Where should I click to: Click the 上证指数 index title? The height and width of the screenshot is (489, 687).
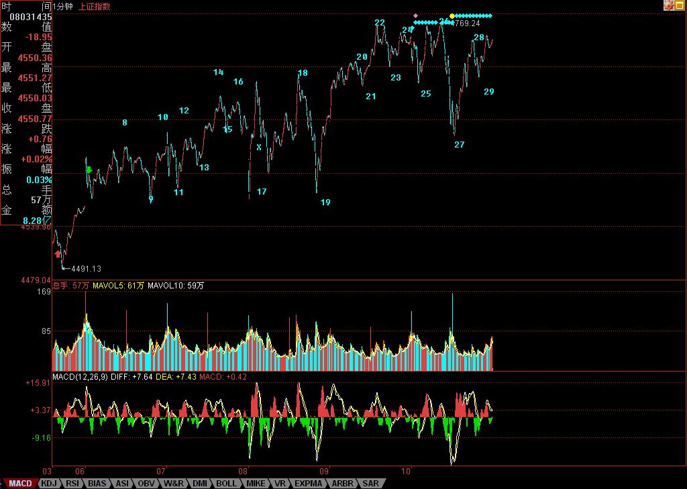click(x=95, y=6)
